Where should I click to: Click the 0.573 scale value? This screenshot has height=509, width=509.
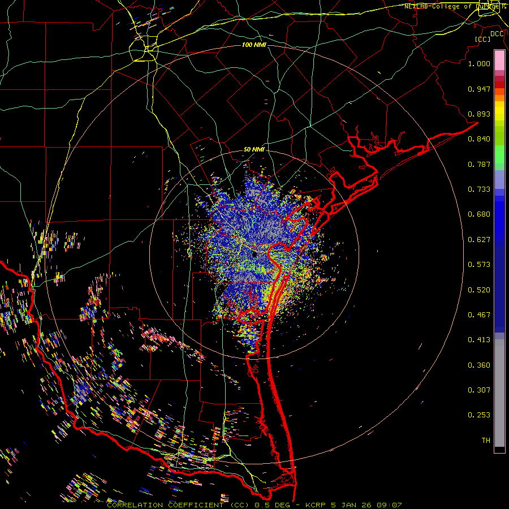[479, 265]
